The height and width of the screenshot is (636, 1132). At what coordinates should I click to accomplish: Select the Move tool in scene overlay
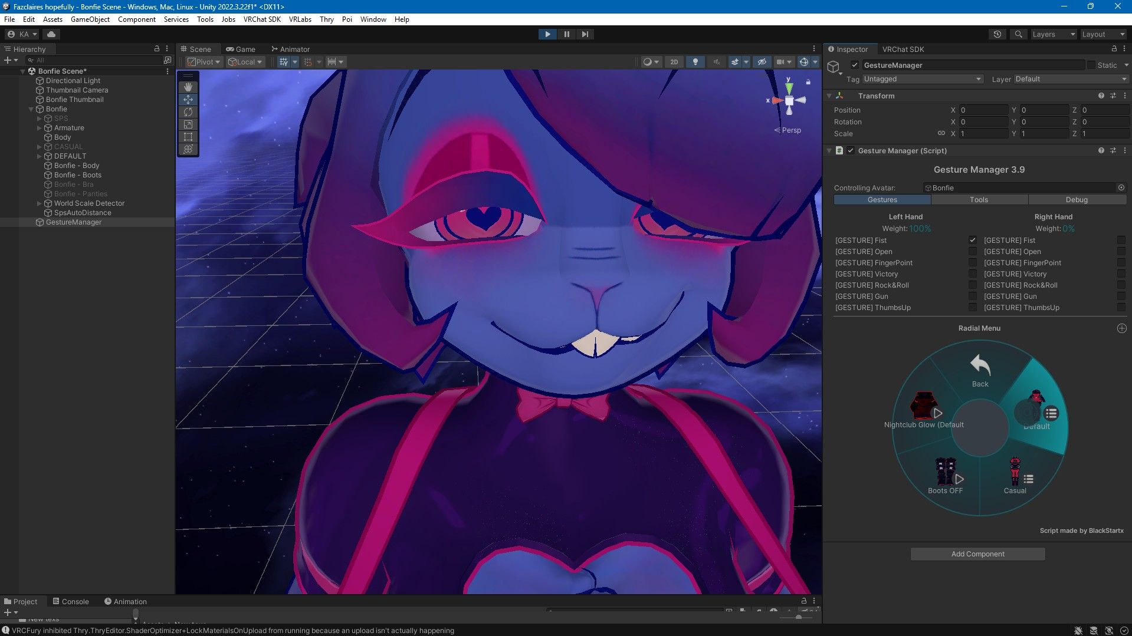tap(188, 100)
